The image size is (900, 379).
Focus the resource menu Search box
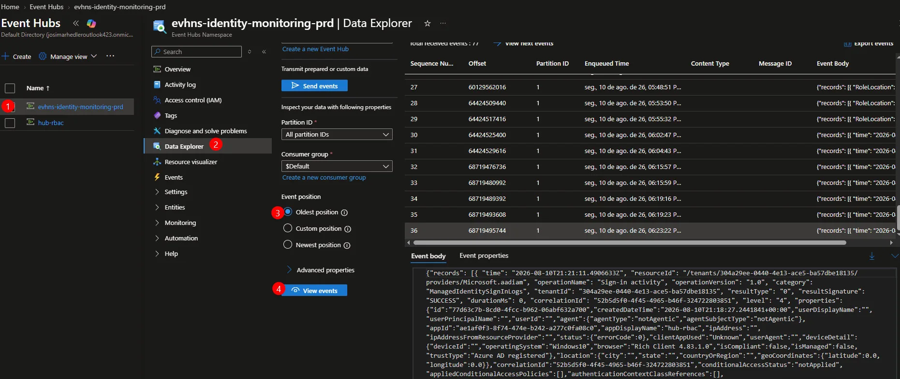[x=196, y=52]
